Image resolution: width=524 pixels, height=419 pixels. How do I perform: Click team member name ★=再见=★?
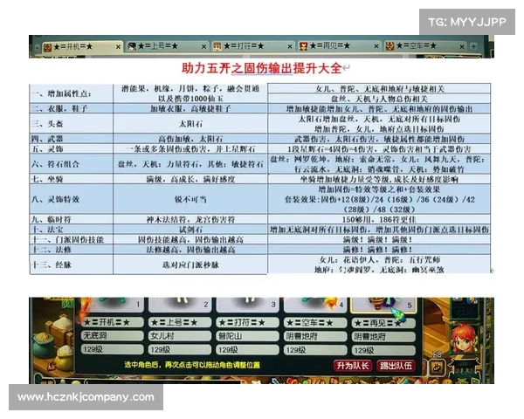(x=383, y=323)
